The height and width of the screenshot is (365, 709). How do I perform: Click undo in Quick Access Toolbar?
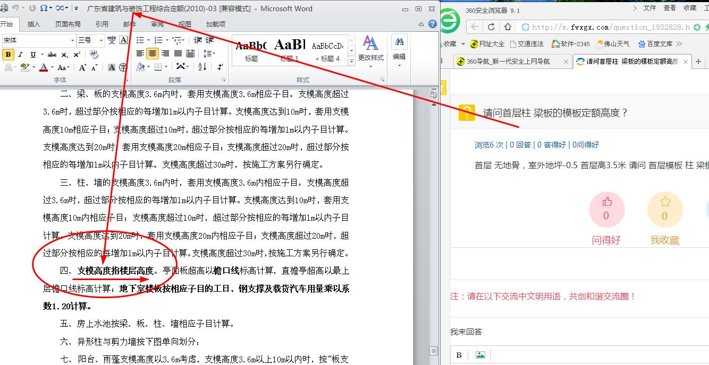point(15,8)
